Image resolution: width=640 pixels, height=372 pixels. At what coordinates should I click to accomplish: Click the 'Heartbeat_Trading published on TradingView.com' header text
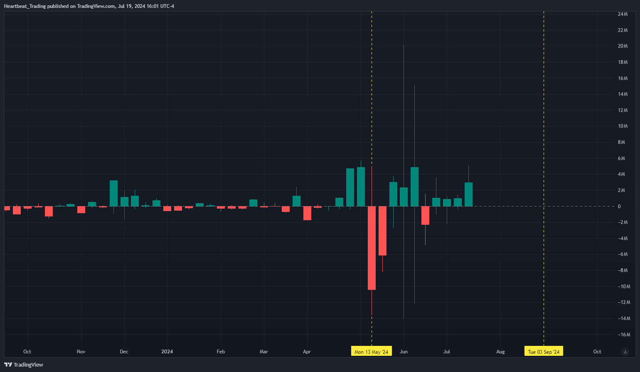point(59,6)
